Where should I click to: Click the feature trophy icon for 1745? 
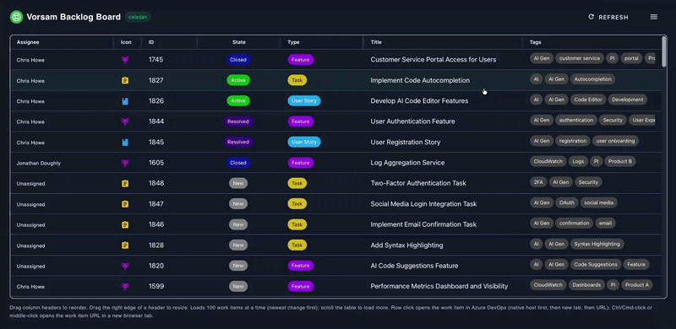[x=125, y=60]
